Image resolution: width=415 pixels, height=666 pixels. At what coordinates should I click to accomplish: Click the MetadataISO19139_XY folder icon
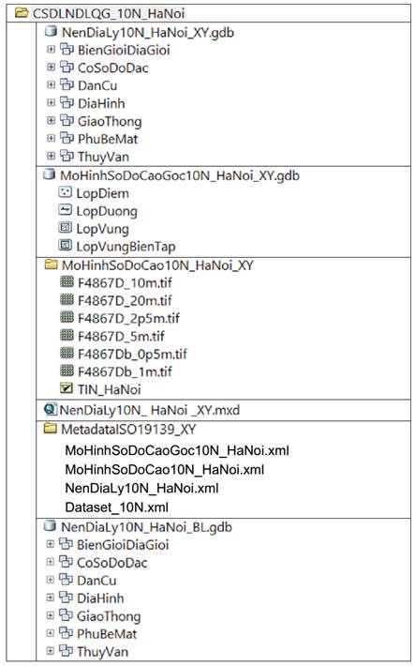[51, 428]
